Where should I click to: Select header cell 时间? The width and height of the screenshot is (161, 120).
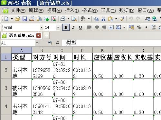coord(62,57)
